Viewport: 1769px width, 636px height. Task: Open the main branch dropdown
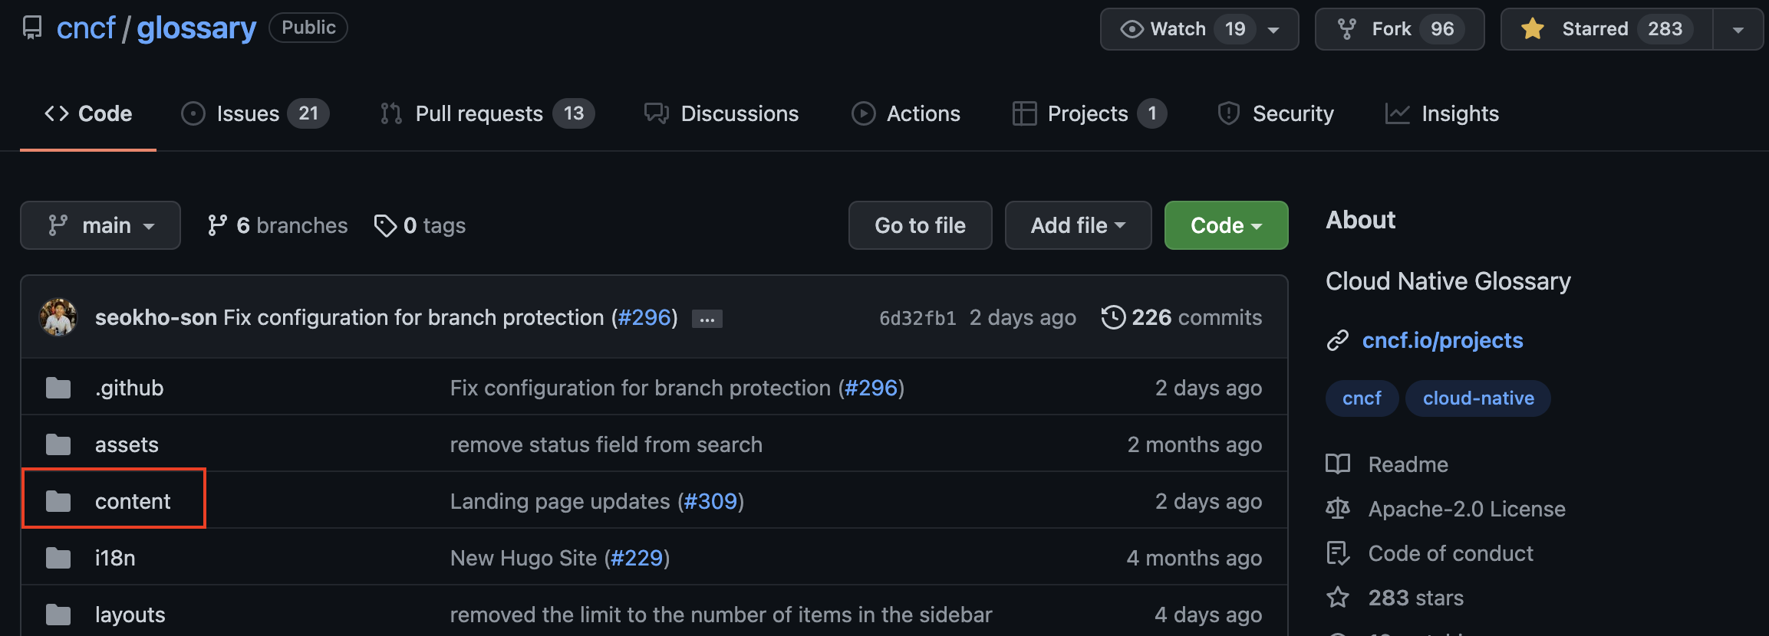[100, 225]
